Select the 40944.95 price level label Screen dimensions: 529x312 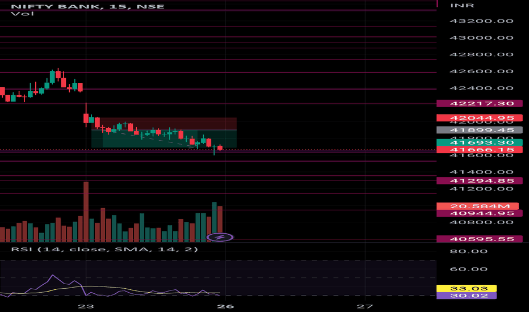tap(480, 213)
